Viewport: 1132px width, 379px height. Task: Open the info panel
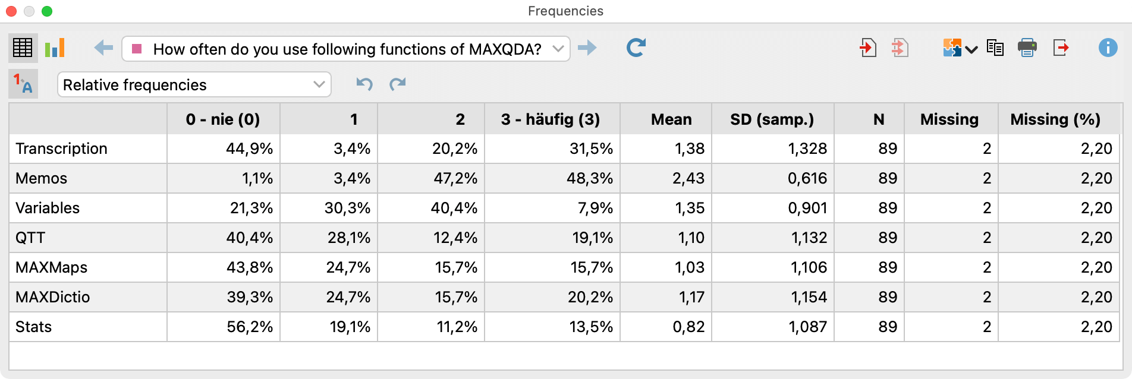coord(1108,48)
